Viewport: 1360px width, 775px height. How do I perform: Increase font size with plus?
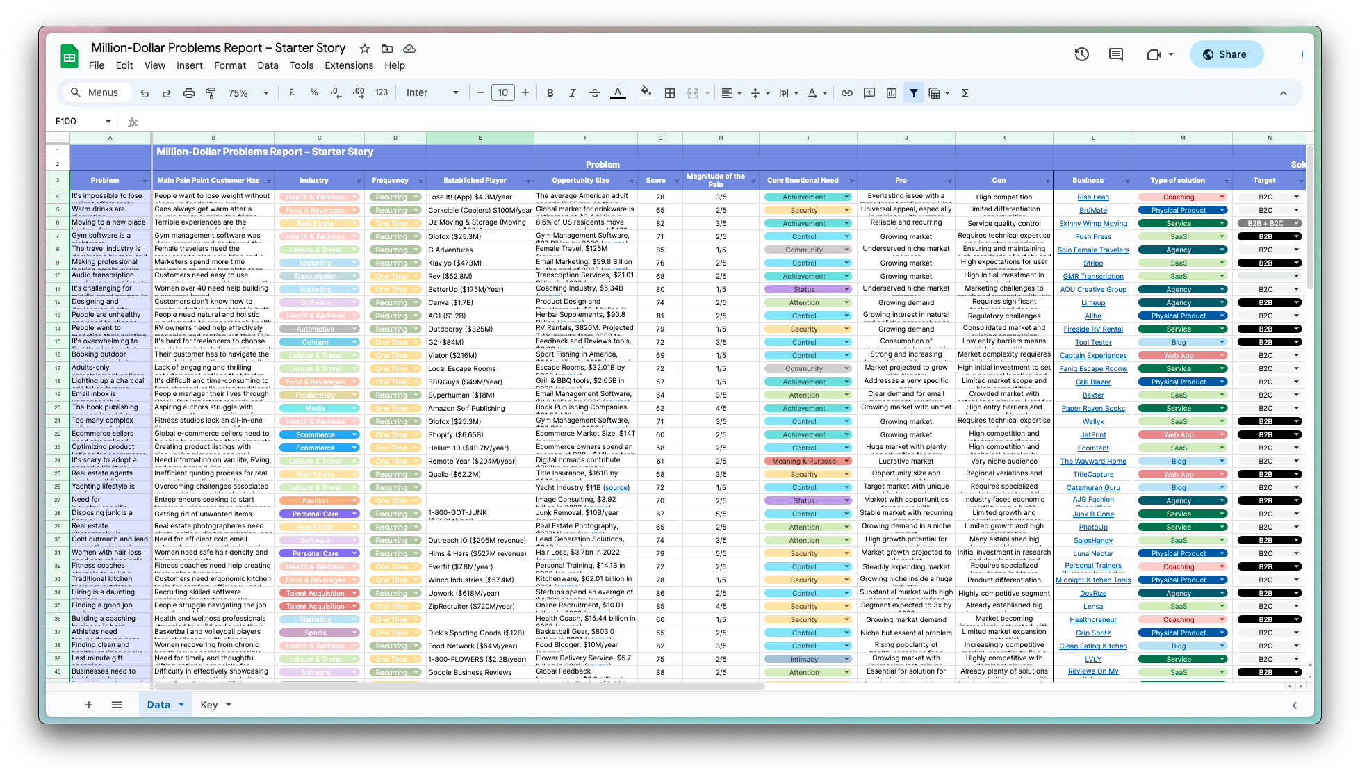coord(525,93)
